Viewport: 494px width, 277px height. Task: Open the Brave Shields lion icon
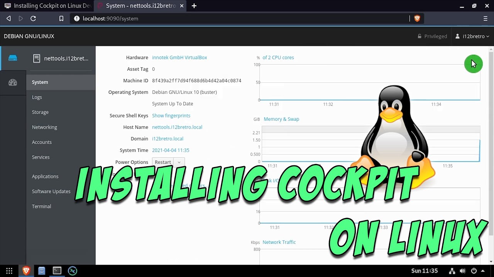[417, 18]
